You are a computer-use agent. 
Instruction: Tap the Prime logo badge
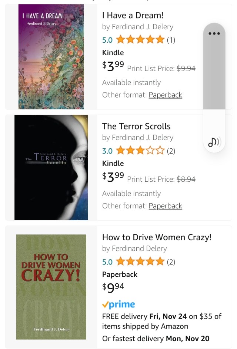[118, 305]
